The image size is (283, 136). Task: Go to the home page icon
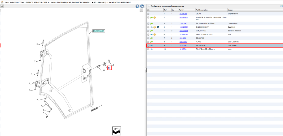pos(2,2)
